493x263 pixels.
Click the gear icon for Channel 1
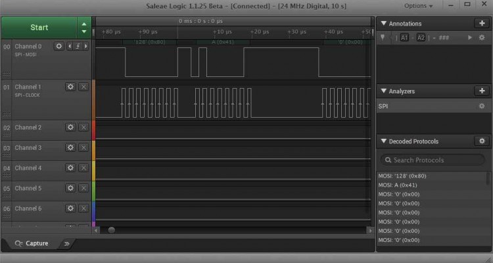point(71,87)
